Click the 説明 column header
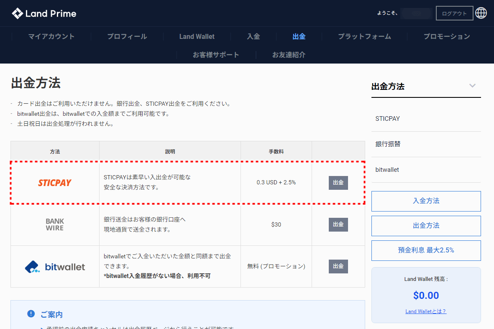The height and width of the screenshot is (329, 494). pos(170,151)
